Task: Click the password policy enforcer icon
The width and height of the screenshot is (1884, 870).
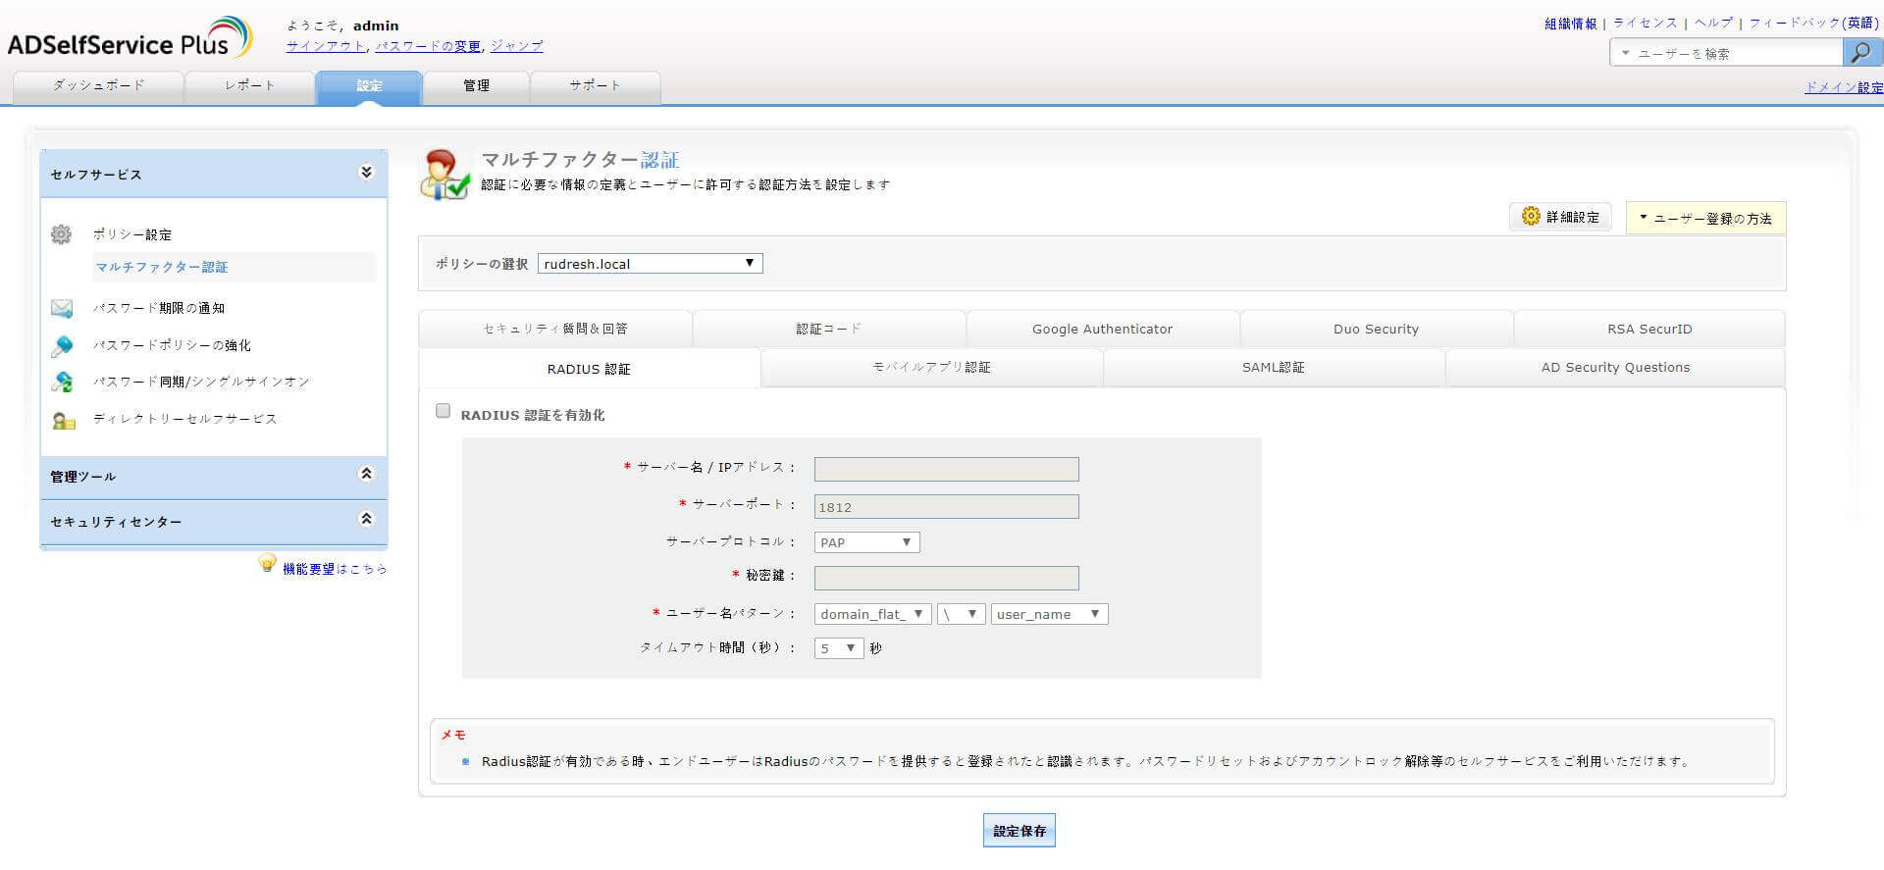Action: click(x=61, y=346)
